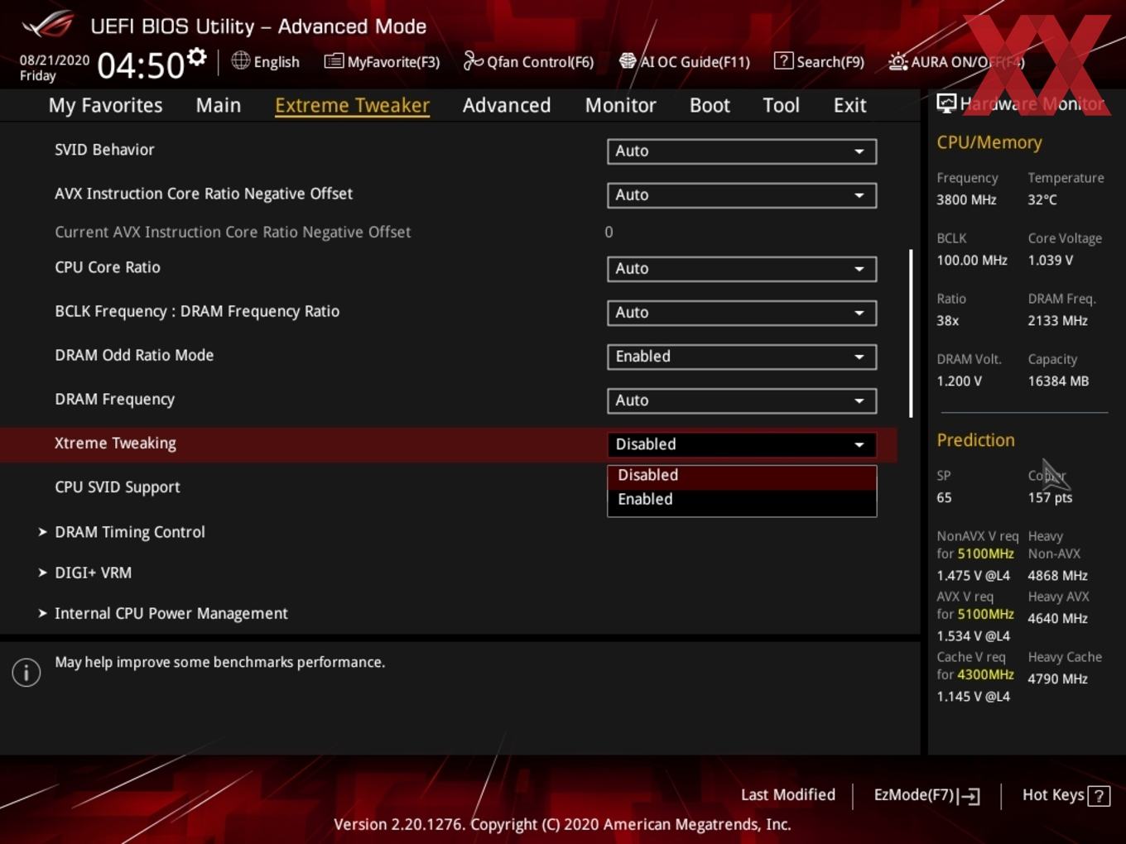Image resolution: width=1126 pixels, height=844 pixels.
Task: Open the DRAM Odd Ratio Mode dropdown
Action: point(742,357)
